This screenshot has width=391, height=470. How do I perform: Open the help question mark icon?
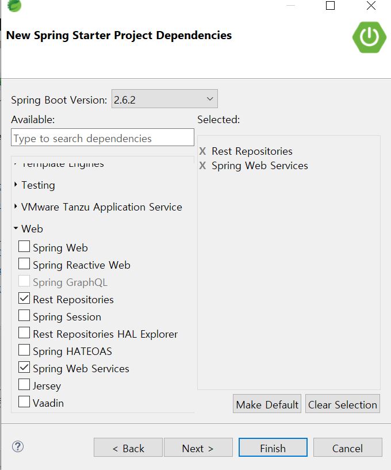click(x=18, y=446)
